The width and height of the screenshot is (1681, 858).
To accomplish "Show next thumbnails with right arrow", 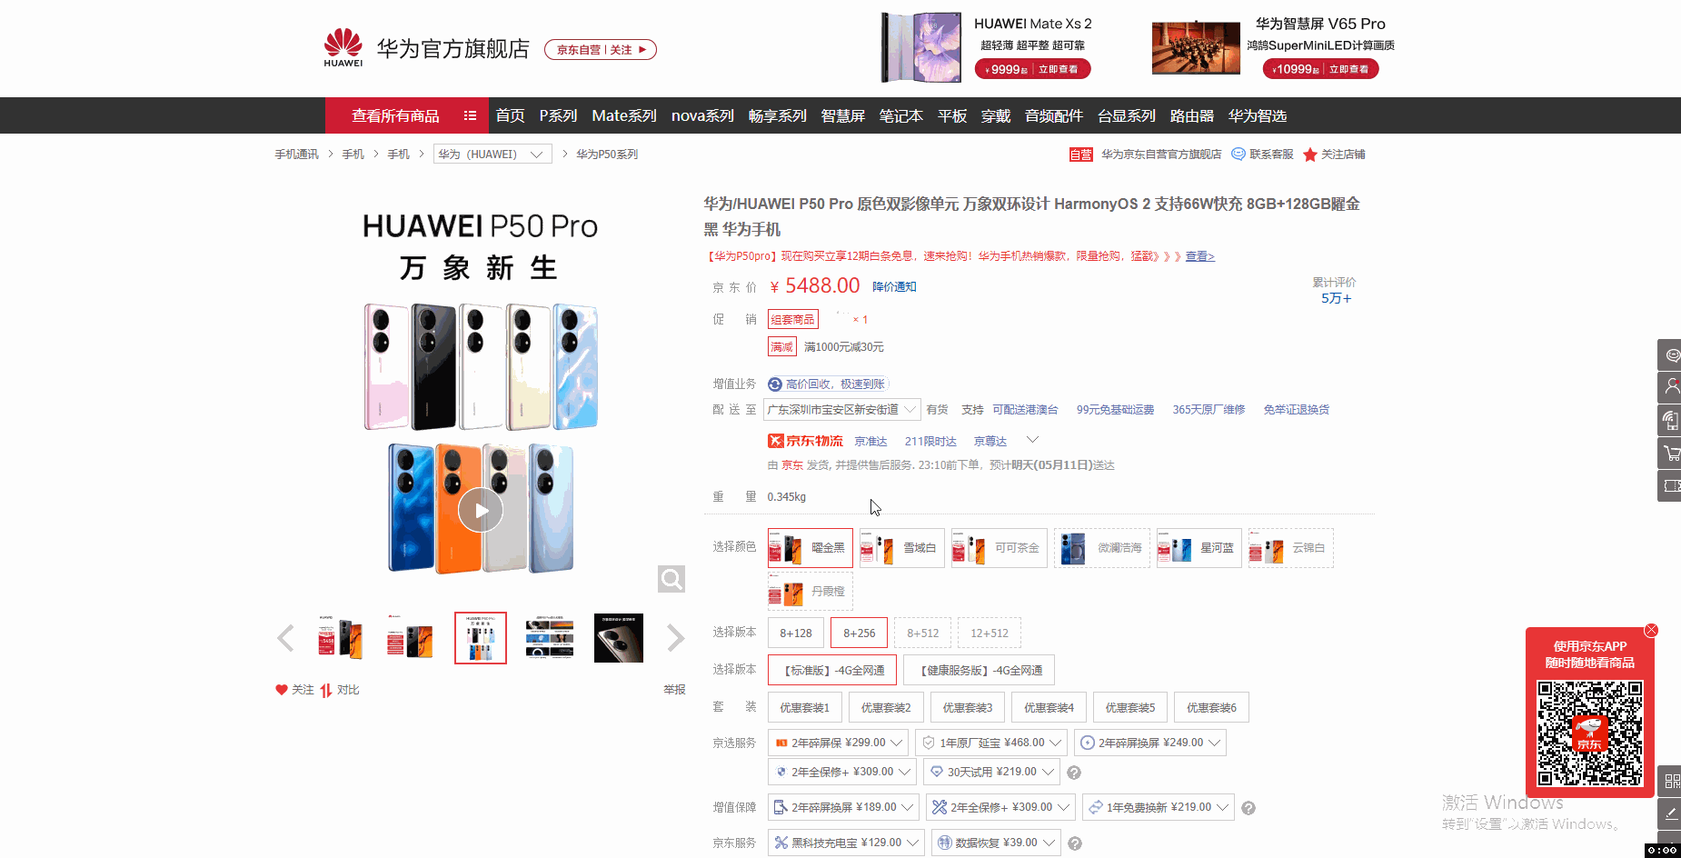I will click(x=675, y=638).
